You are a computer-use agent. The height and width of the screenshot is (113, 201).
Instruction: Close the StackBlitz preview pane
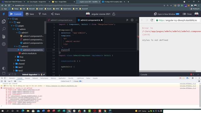[187, 14]
